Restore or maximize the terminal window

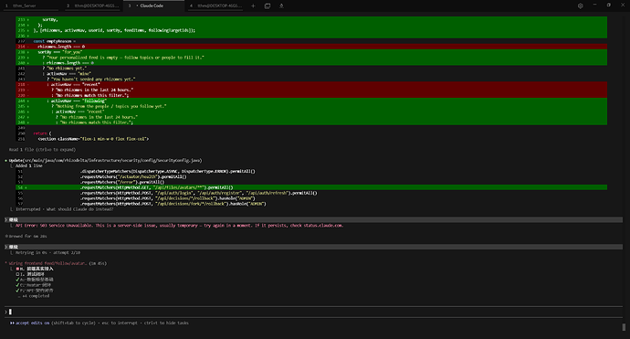point(609,5)
